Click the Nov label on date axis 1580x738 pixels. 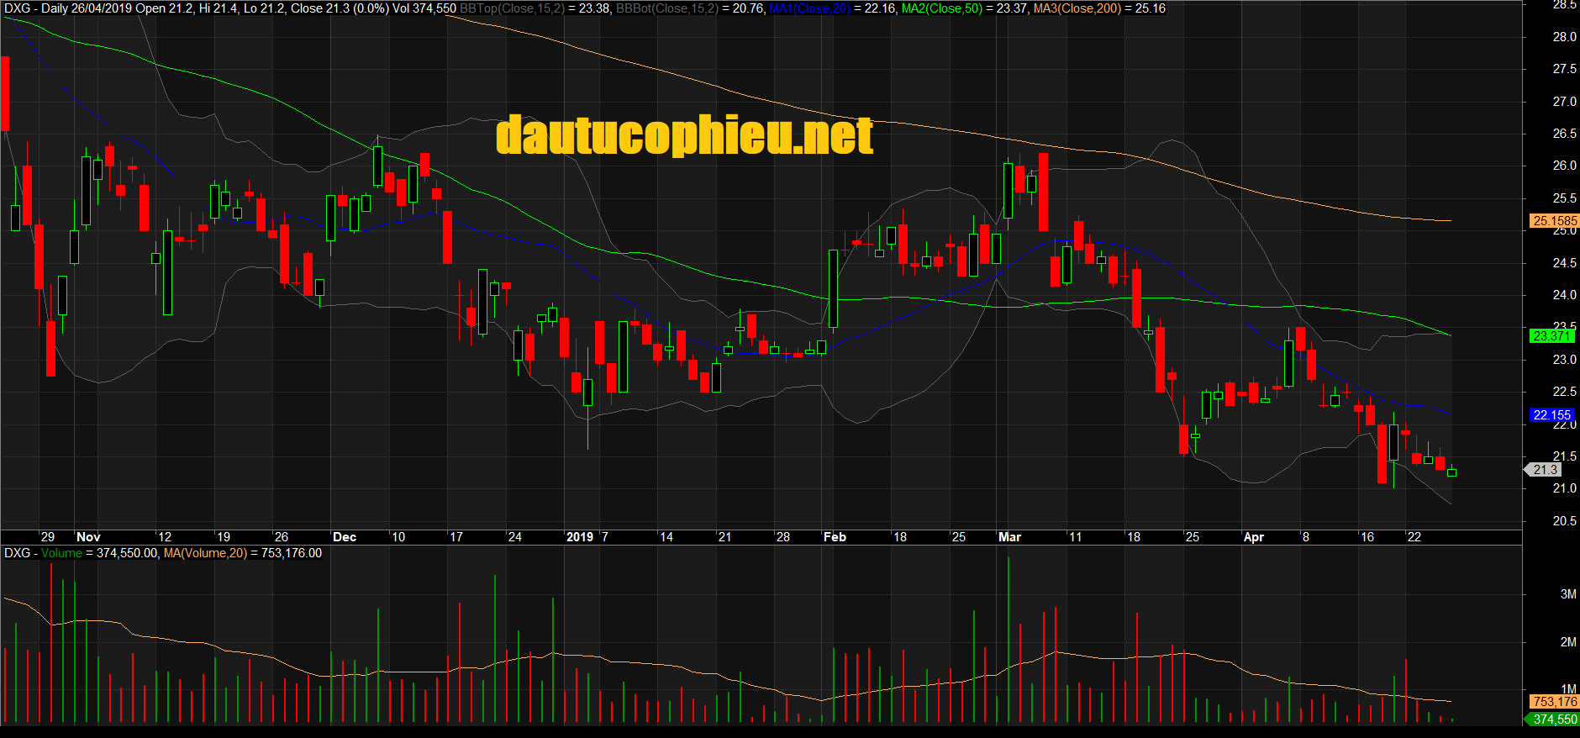pos(88,537)
